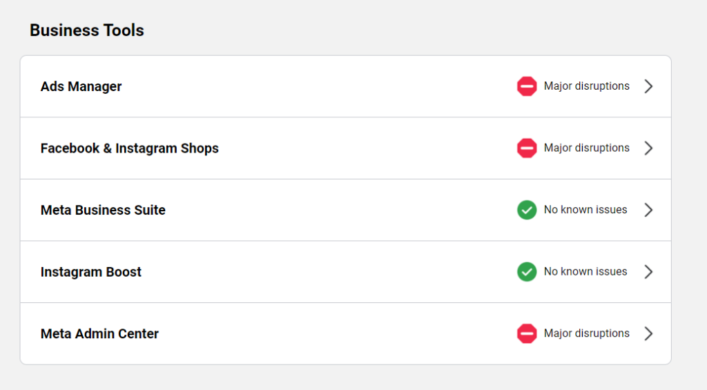Click "Major disruptions" text for Ads Manager
Screen dimensions: 707x390
tap(586, 86)
